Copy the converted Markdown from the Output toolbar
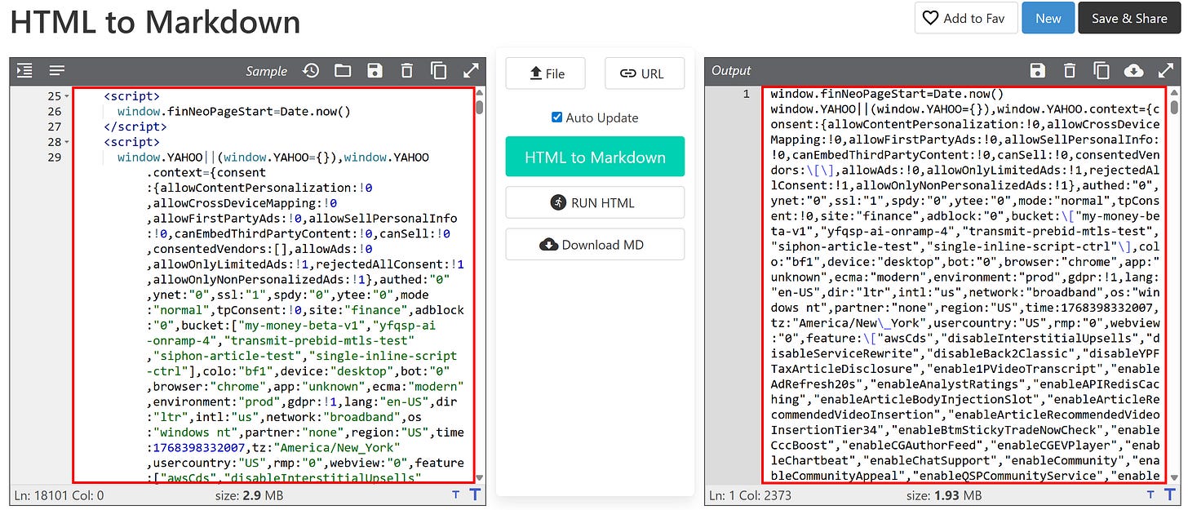This screenshot has width=1188, height=510. tap(1102, 71)
